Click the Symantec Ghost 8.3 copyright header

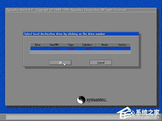click(66, 10)
